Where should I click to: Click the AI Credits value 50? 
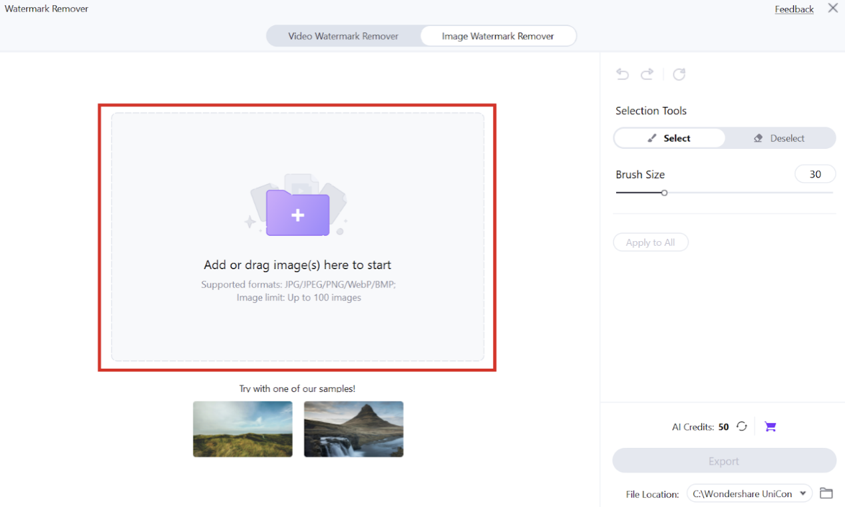coord(724,427)
